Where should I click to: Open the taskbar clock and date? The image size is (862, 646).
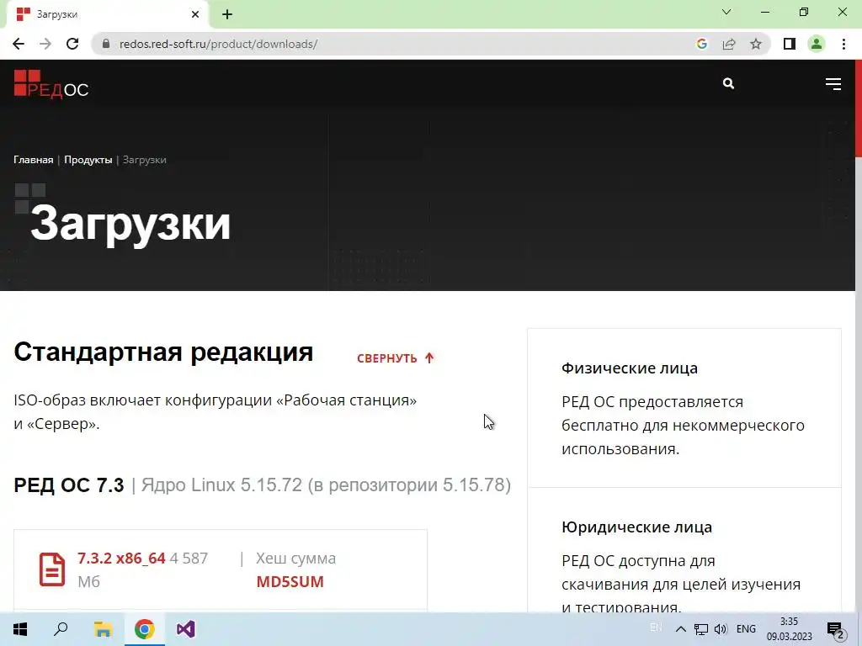(x=789, y=629)
